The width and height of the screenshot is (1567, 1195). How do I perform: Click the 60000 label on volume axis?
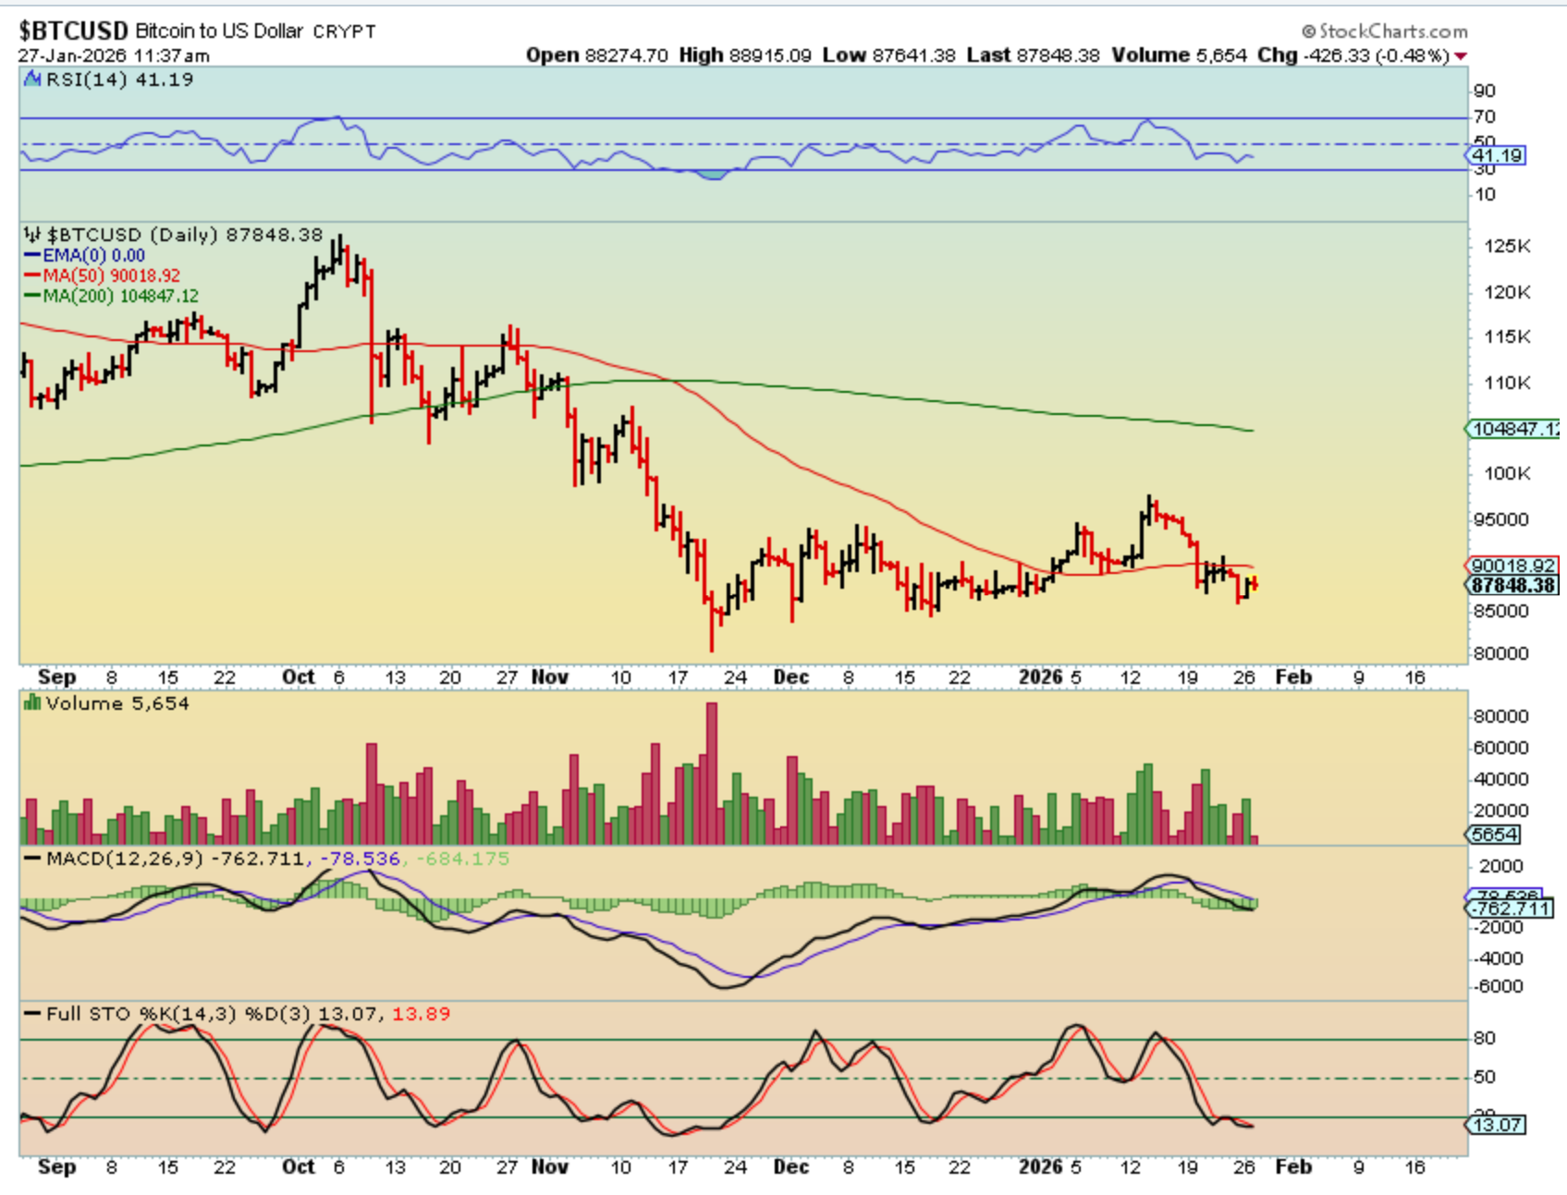pos(1500,748)
